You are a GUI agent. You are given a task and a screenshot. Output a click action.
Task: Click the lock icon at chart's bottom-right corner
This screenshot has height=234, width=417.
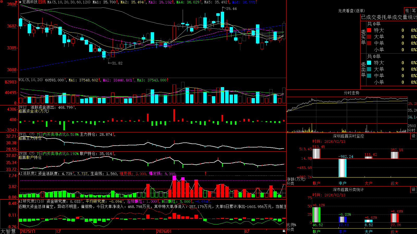(284, 231)
